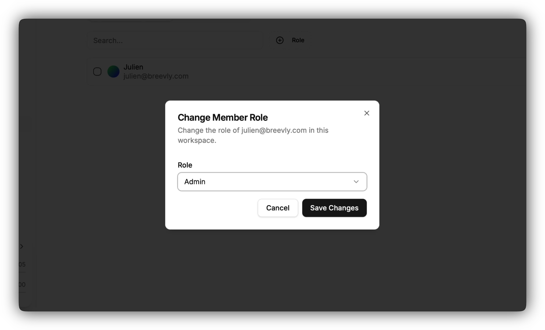This screenshot has height=330, width=545.
Task: Select the Julien member name
Action: coord(133,67)
